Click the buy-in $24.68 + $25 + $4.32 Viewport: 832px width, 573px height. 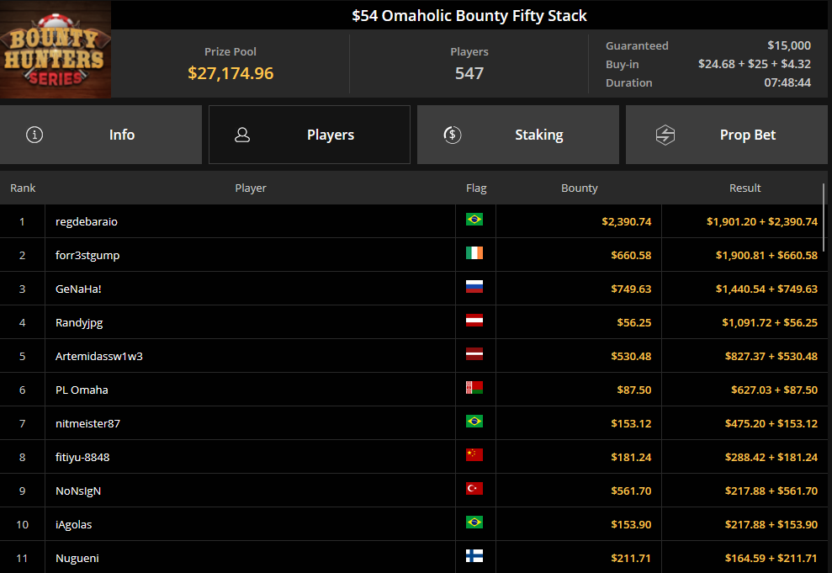[755, 64]
